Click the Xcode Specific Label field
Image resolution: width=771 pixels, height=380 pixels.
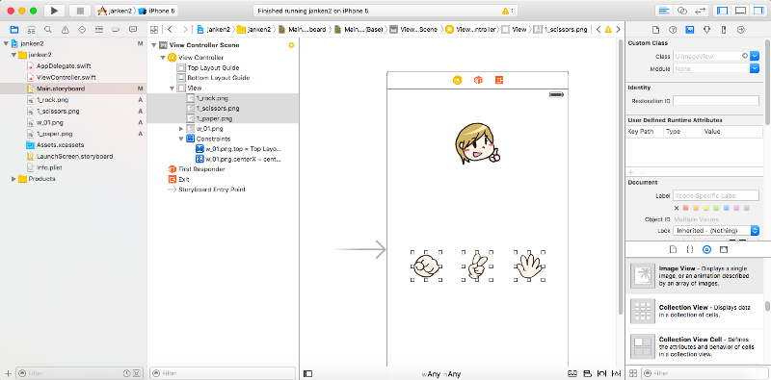click(x=716, y=195)
